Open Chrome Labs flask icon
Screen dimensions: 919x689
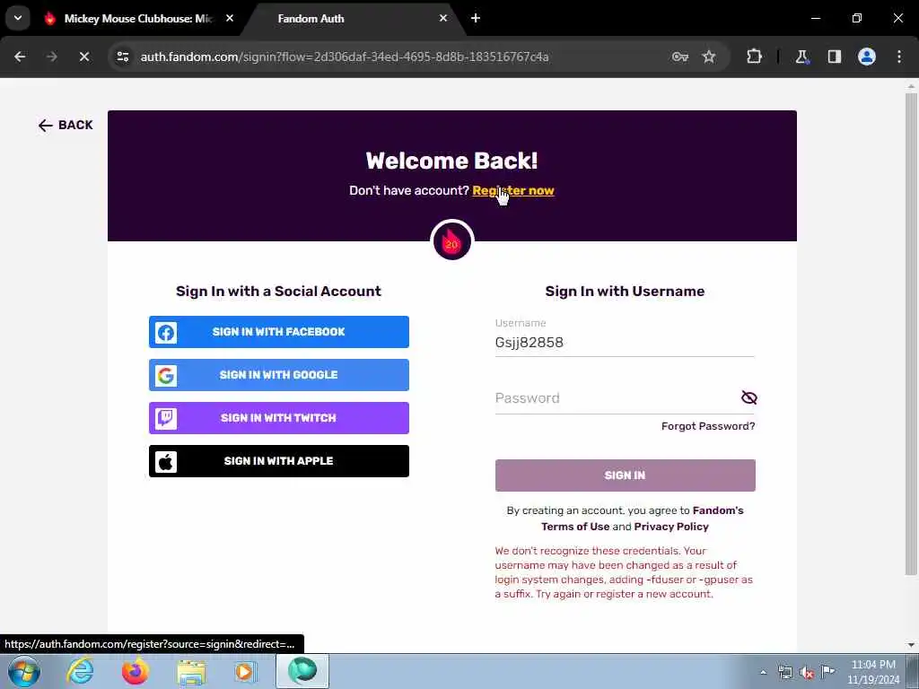pos(801,57)
